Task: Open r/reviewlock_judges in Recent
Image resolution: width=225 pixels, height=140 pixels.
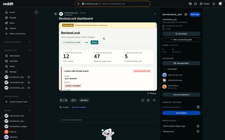Action: point(18,126)
